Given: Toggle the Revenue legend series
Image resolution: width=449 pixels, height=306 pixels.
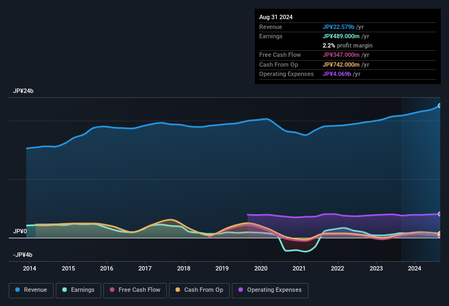Looking at the screenshot, I should [x=31, y=290].
